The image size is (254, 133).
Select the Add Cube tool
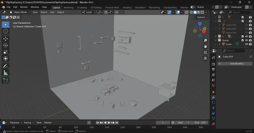[6, 80]
